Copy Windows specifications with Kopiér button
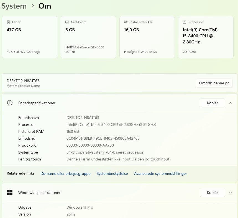The image size is (238, 218). [212, 193]
